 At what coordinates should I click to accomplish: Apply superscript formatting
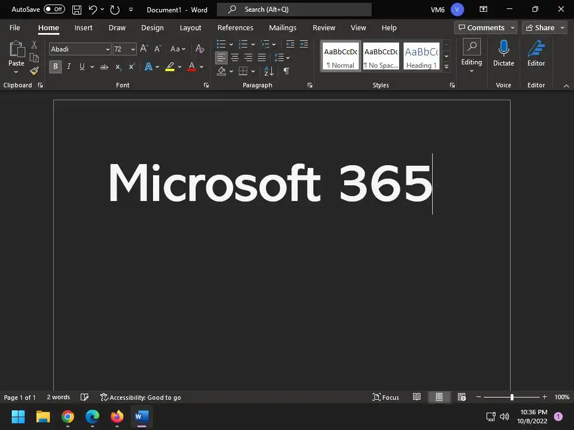click(131, 67)
